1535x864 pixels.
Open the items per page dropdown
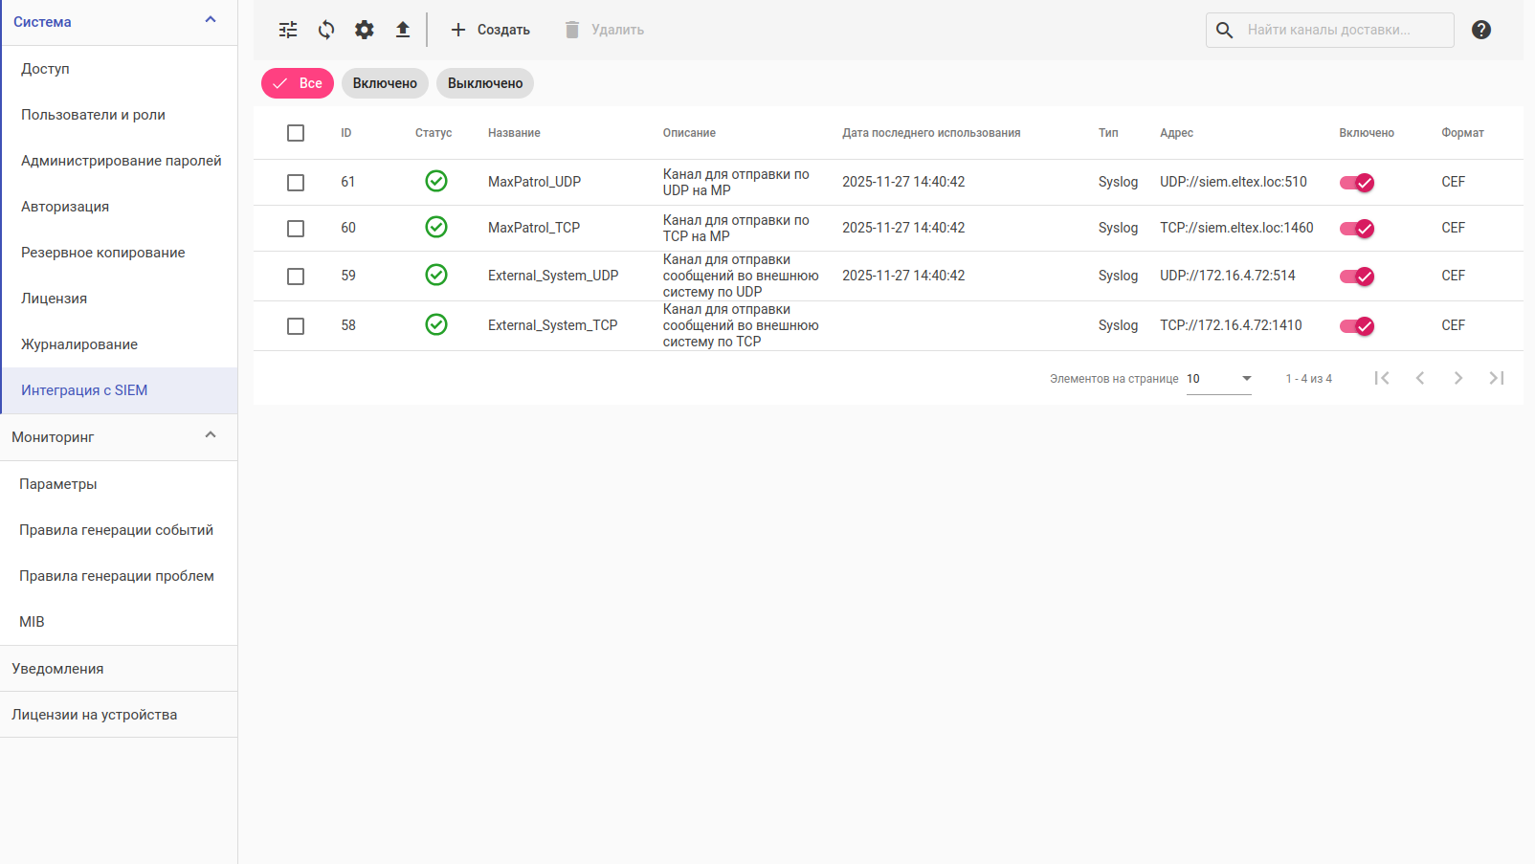[1219, 379]
